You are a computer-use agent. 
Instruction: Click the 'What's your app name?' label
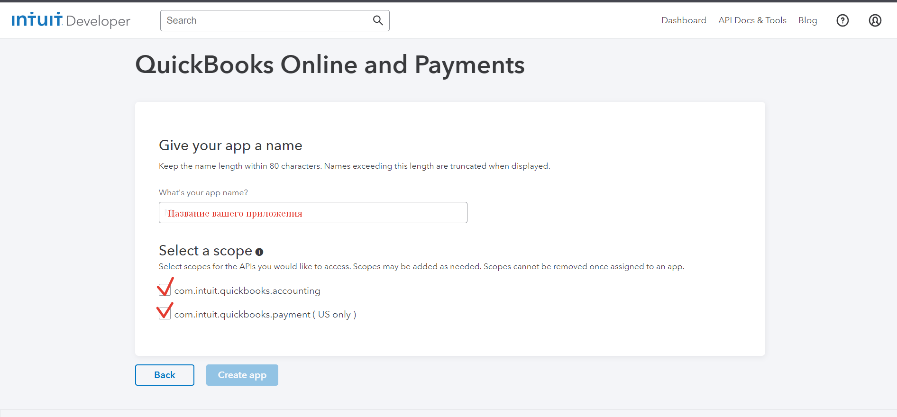[203, 192]
